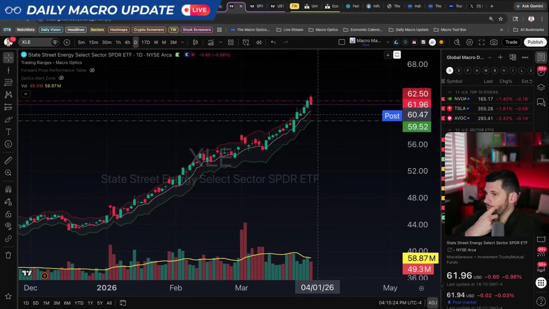Select the crosshair cursor tool

click(x=8, y=58)
